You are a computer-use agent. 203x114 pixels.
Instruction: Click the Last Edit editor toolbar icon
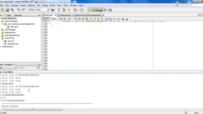(61, 19)
